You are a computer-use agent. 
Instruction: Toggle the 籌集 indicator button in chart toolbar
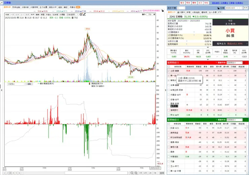tap(37, 14)
